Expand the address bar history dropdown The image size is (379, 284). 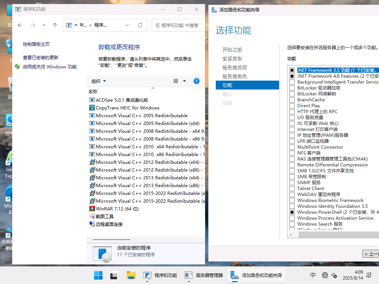click(x=127, y=25)
